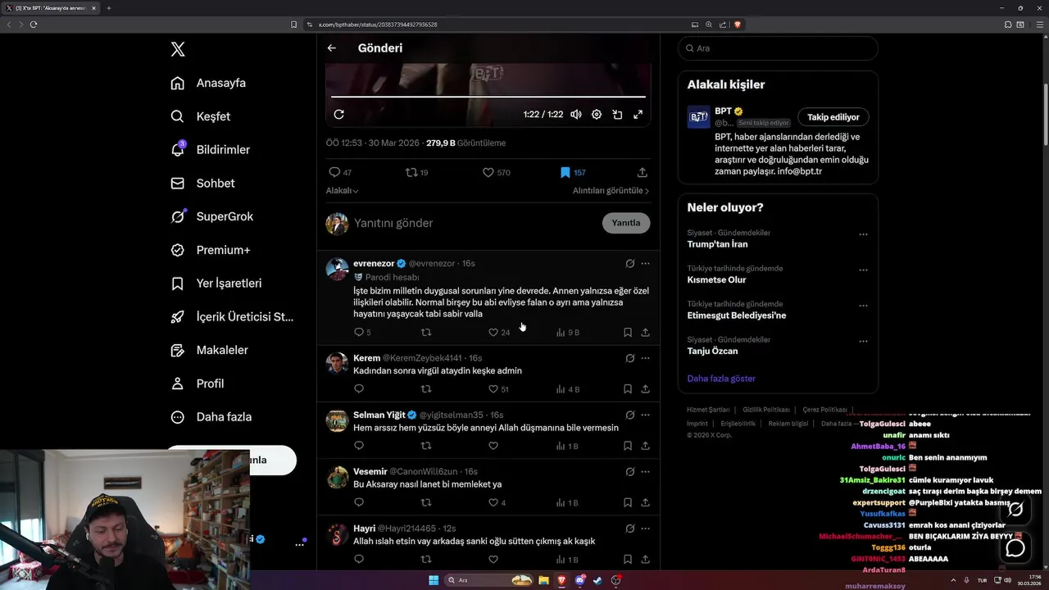Share the main post
This screenshot has width=1049, height=590.
point(643,172)
